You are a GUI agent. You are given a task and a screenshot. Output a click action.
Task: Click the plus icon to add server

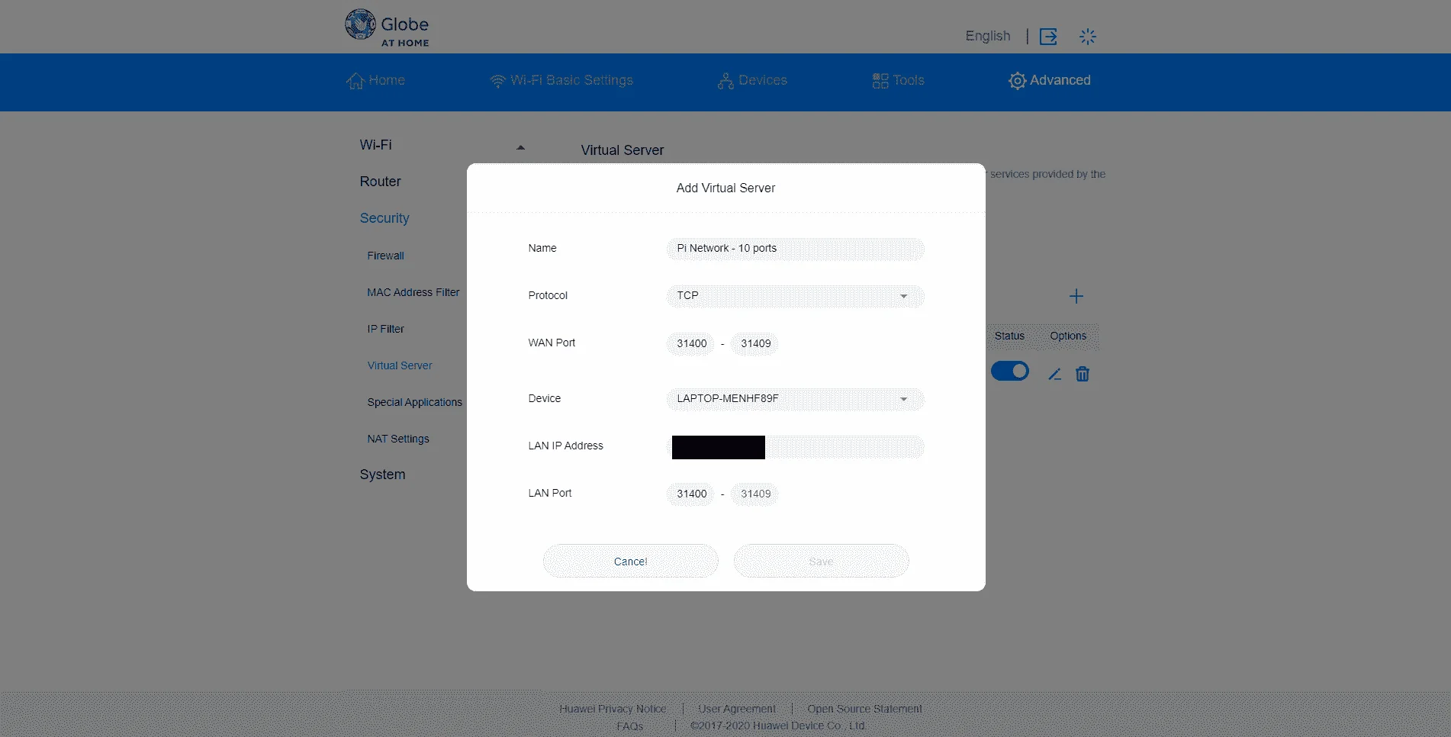click(x=1076, y=296)
